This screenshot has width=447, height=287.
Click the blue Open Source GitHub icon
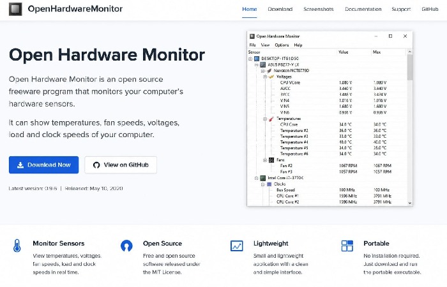tap(126, 246)
